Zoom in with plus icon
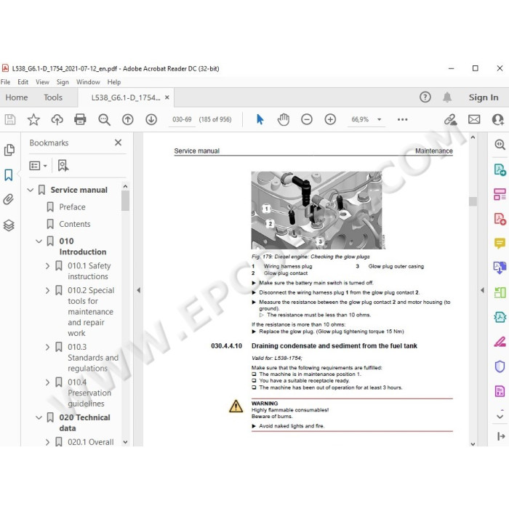Screen dimensions: 509x509 (x=330, y=119)
